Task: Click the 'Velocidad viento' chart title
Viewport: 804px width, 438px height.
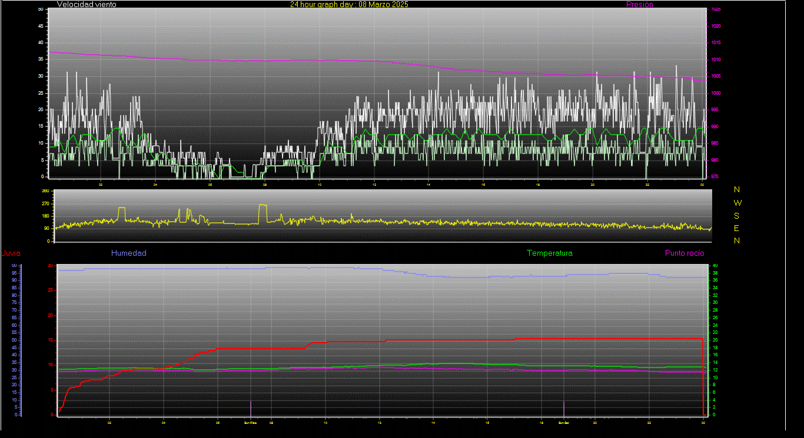Action: pos(87,4)
